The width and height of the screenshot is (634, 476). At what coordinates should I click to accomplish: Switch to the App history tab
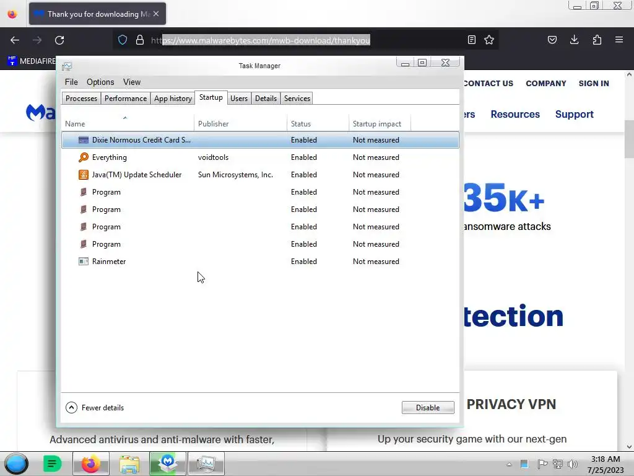173,99
